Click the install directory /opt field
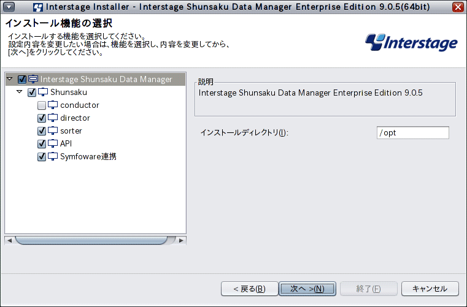Image resolution: width=467 pixels, height=307 pixels. pyautogui.click(x=413, y=133)
